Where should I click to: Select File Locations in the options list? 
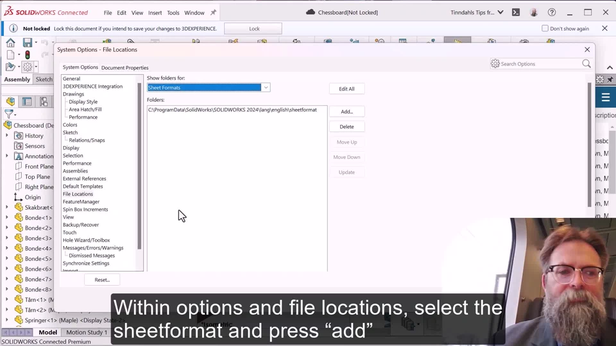pos(78,194)
